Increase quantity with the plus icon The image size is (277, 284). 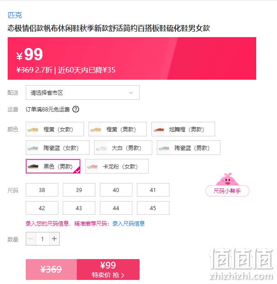click(54, 239)
